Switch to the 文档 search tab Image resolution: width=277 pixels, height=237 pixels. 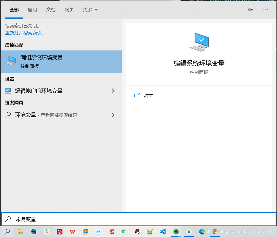coord(51,9)
